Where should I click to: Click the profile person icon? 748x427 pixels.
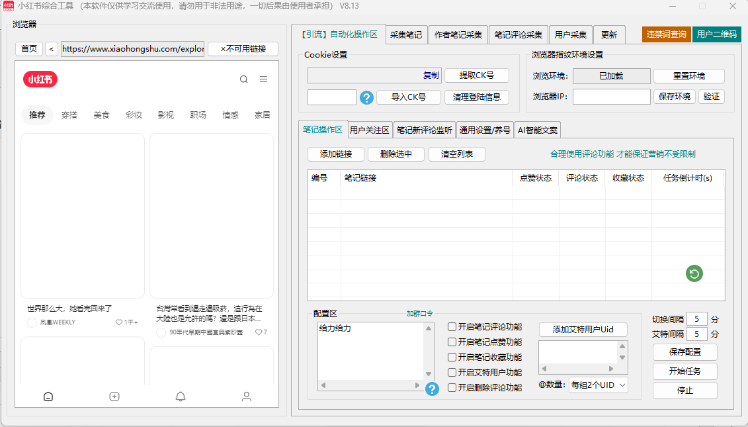(246, 397)
